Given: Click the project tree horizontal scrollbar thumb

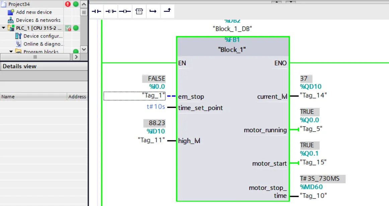Looking at the screenshot, I should pyautogui.click(x=35, y=57).
